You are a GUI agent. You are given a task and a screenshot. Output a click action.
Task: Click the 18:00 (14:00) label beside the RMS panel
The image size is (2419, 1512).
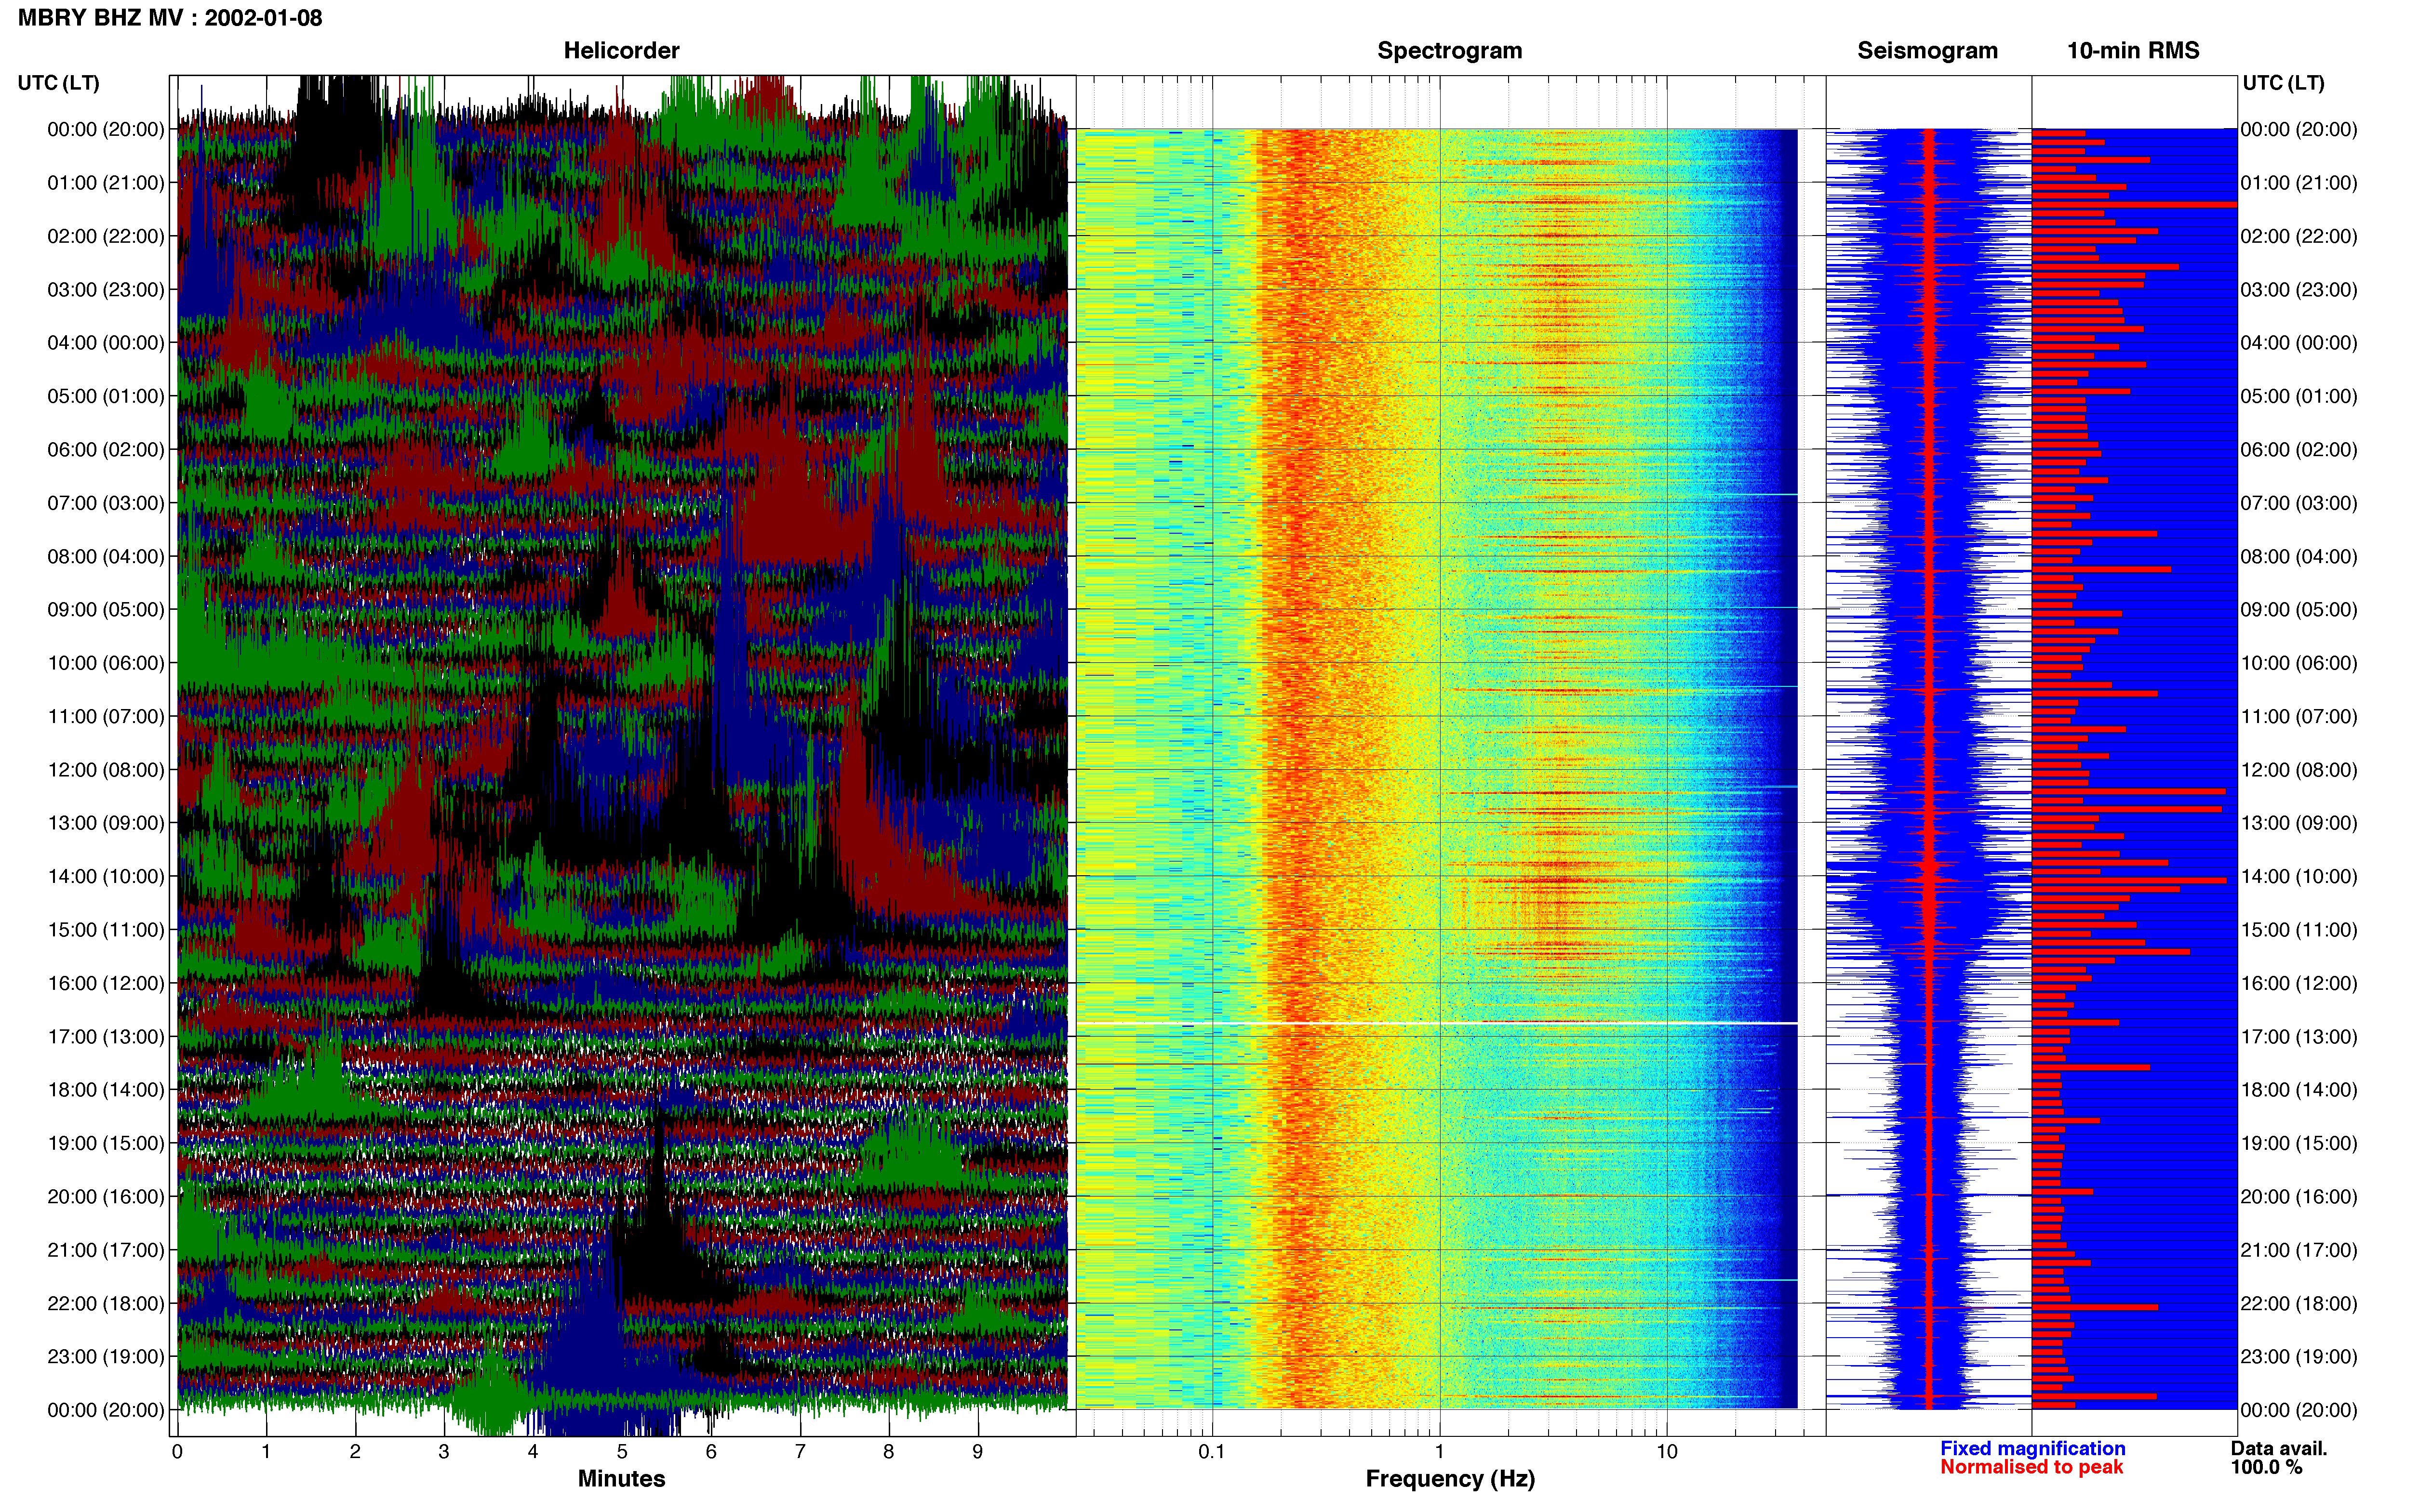(2299, 1090)
